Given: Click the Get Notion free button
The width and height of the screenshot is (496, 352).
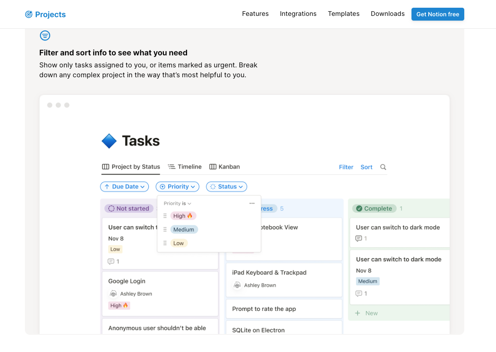Looking at the screenshot, I should tap(438, 14).
